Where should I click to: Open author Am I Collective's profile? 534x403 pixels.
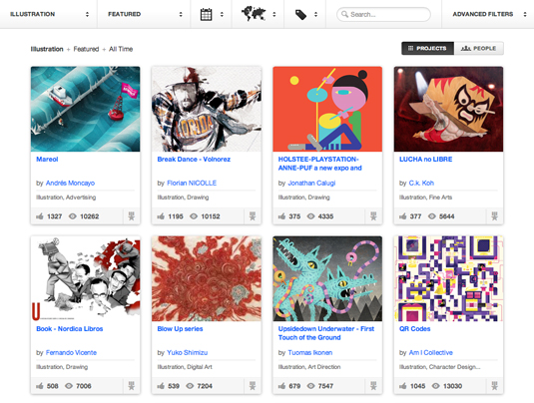tap(431, 353)
